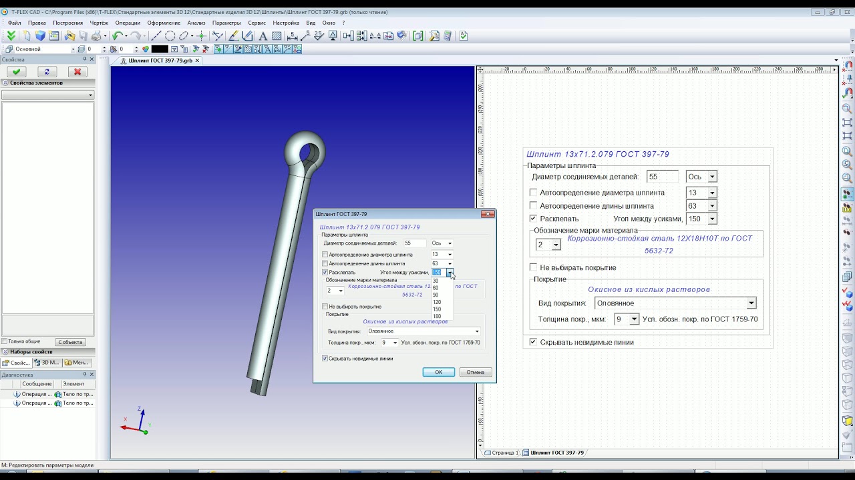Print using the printer toolbar icon
This screenshot has width=855, height=480.
96,36
